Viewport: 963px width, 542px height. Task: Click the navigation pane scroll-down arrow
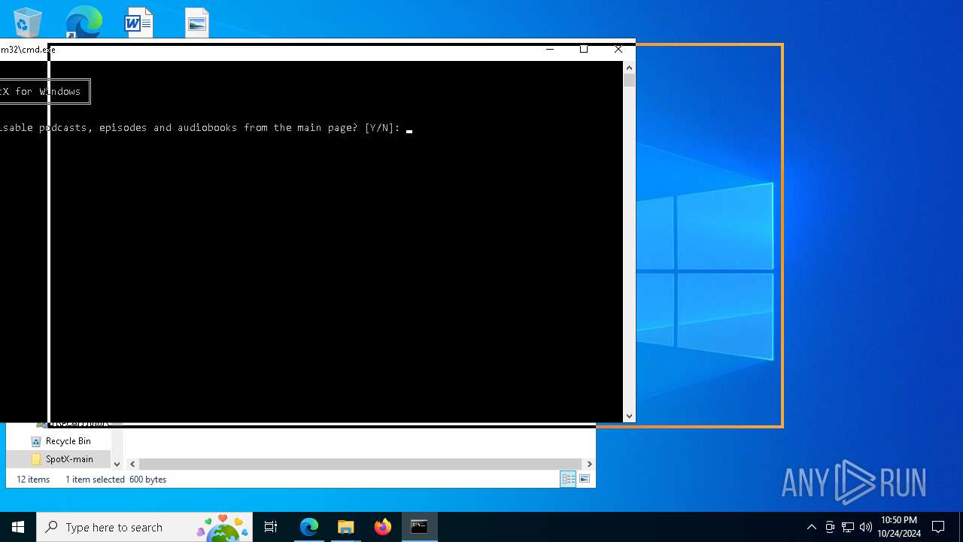click(117, 464)
